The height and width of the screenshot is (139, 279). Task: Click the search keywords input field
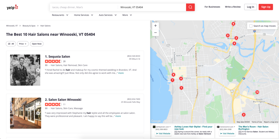tap(84, 7)
